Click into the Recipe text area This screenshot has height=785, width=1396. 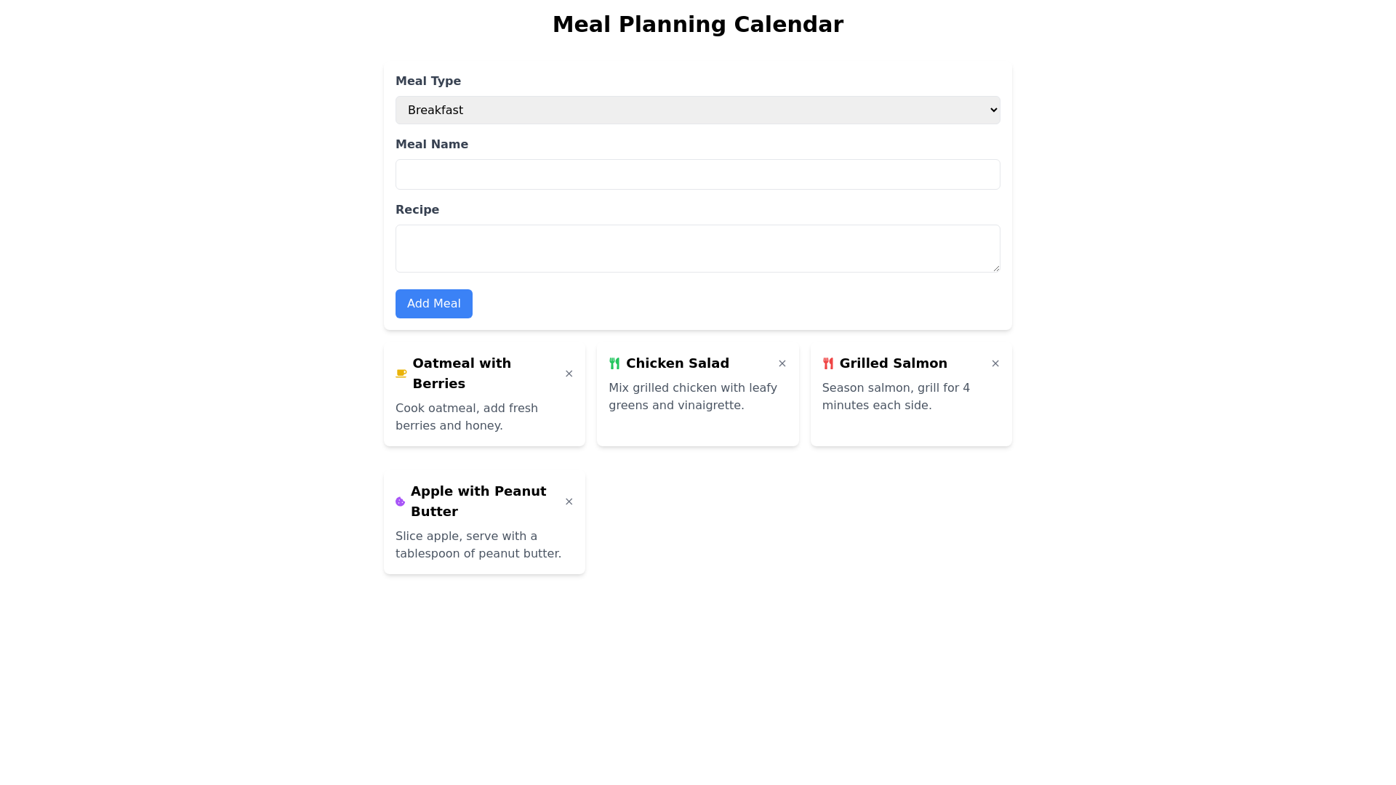click(x=697, y=249)
